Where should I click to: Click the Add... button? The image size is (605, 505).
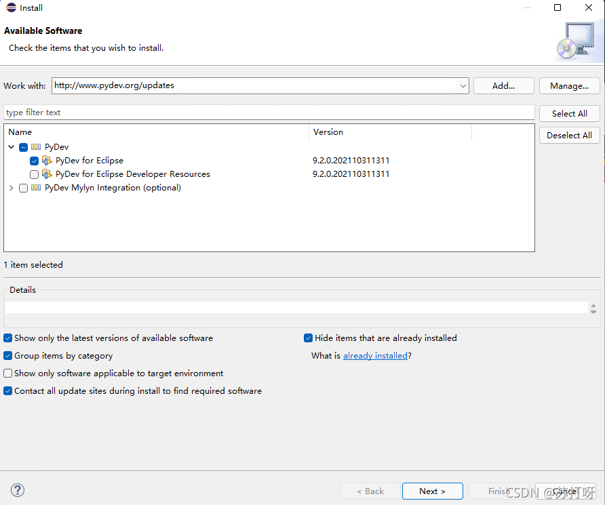[x=503, y=86]
